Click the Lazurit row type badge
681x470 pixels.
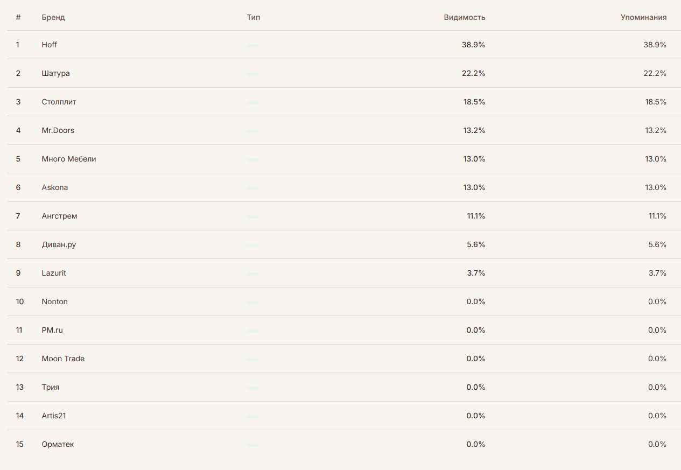[x=252, y=274]
